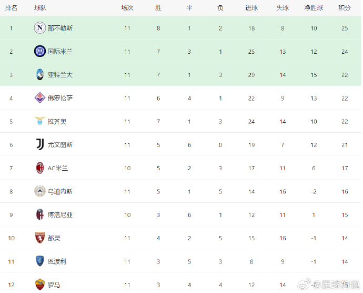Click the Fiorentina purple diamond logo
The image size is (363, 293).
tap(40, 98)
